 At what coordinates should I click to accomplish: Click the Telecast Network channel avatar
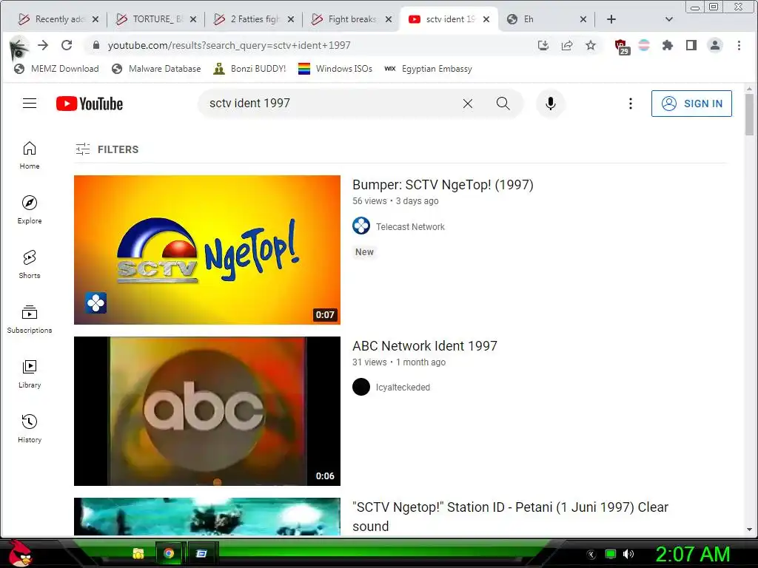pos(361,226)
